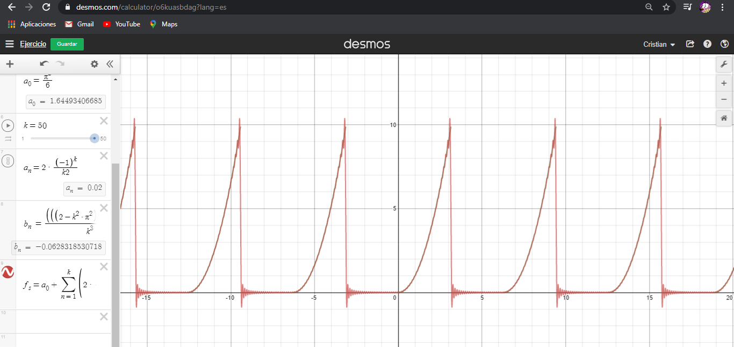Play the k slider animation
Screen dimensions: 734x347
tap(8, 125)
